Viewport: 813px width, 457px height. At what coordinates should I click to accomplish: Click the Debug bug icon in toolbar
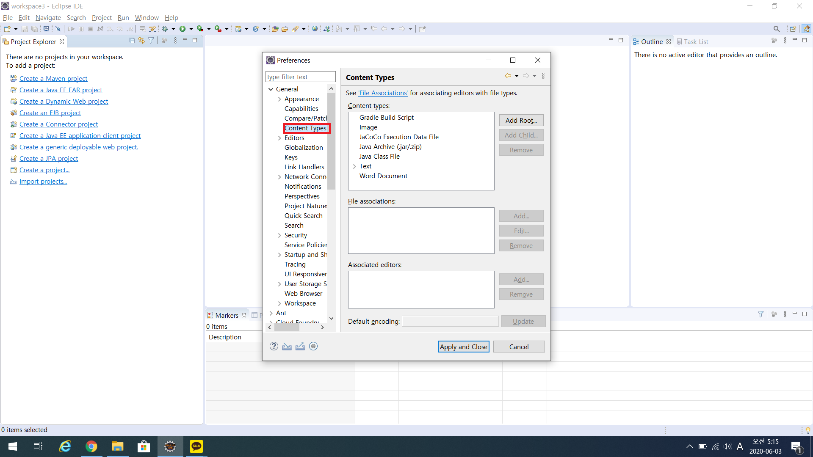coord(165,29)
